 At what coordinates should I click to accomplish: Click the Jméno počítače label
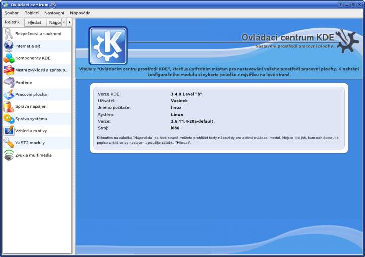pos(114,107)
